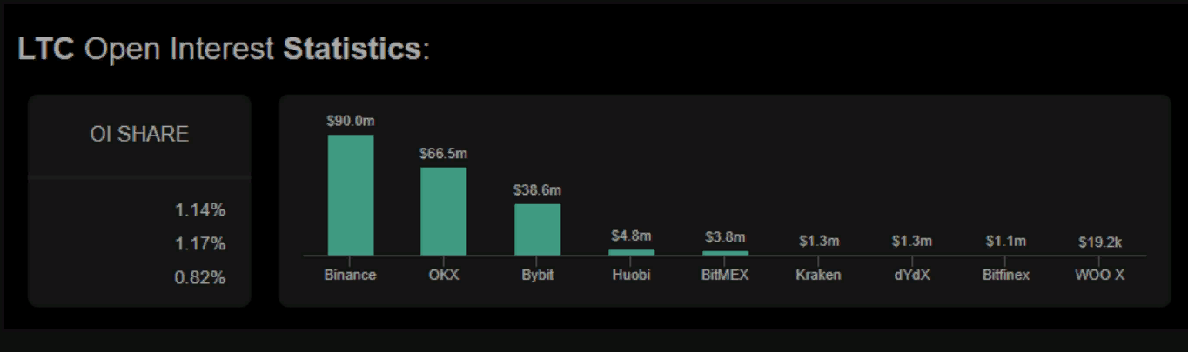Click the WOO X axis label

click(x=1098, y=276)
